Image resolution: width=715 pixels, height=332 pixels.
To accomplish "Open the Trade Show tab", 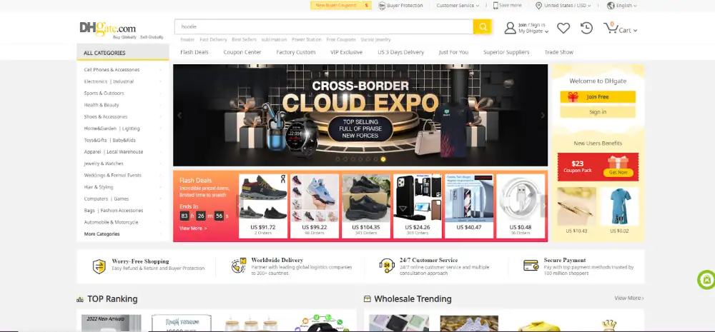I will point(558,52).
